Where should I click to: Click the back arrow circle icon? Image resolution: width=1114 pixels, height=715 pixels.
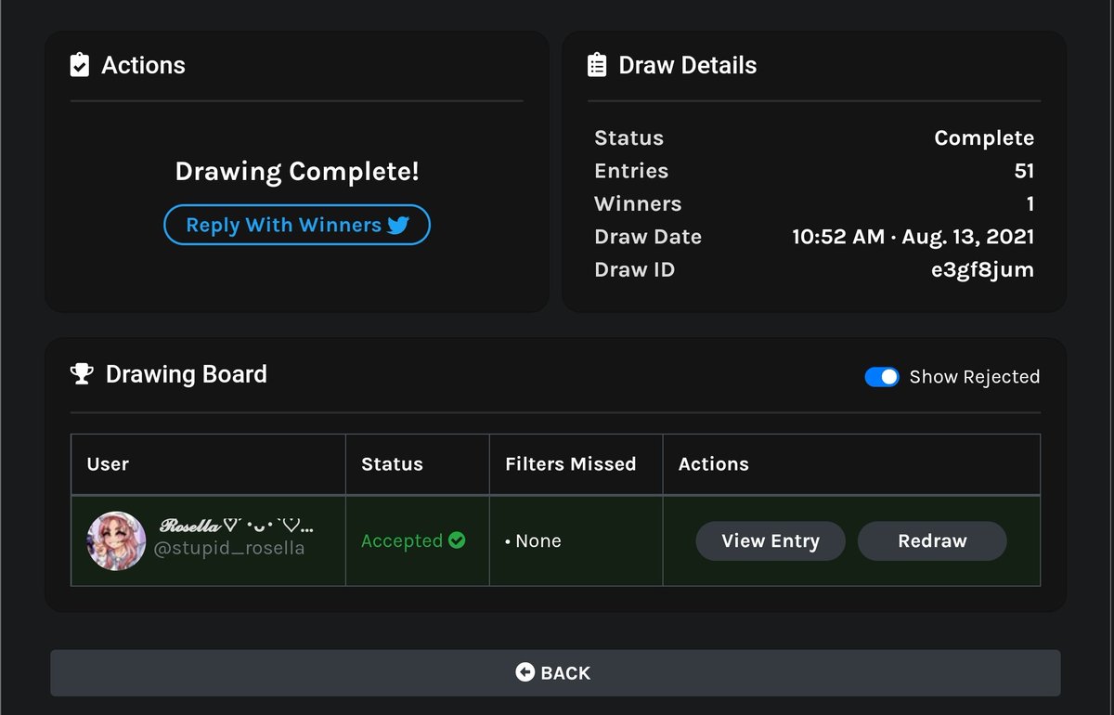525,672
